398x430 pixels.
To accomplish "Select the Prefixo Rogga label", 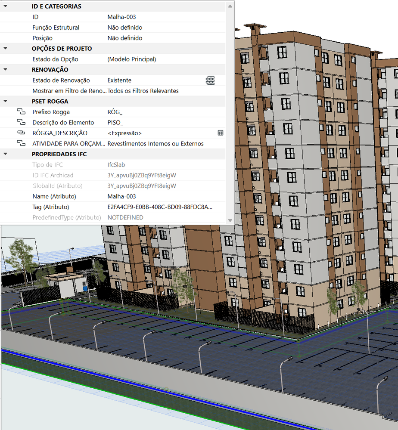I will point(51,112).
